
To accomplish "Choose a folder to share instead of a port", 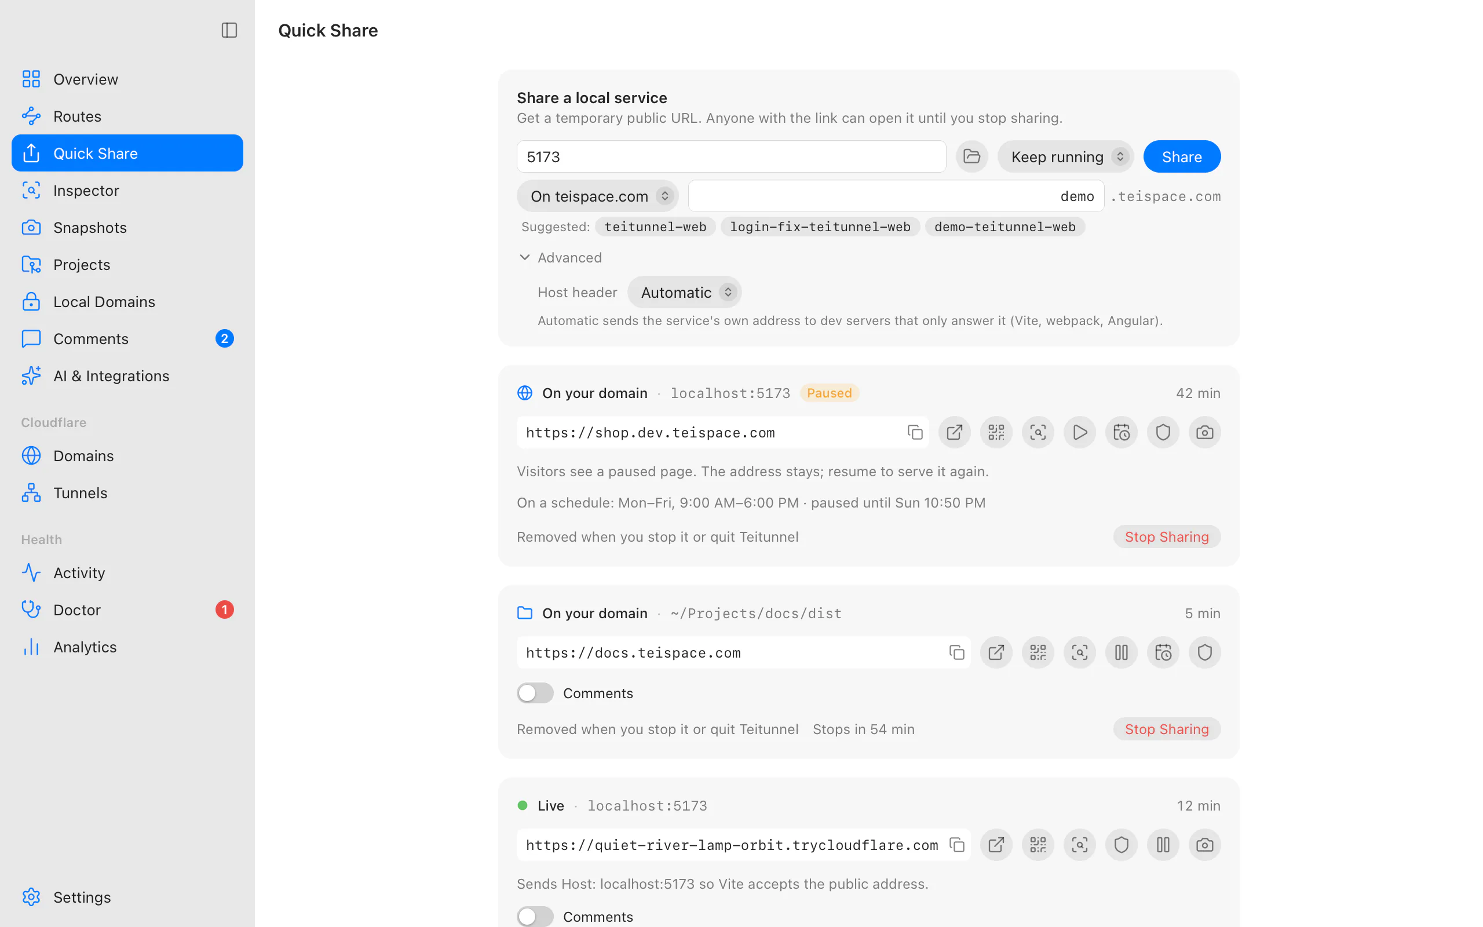I will point(971,156).
